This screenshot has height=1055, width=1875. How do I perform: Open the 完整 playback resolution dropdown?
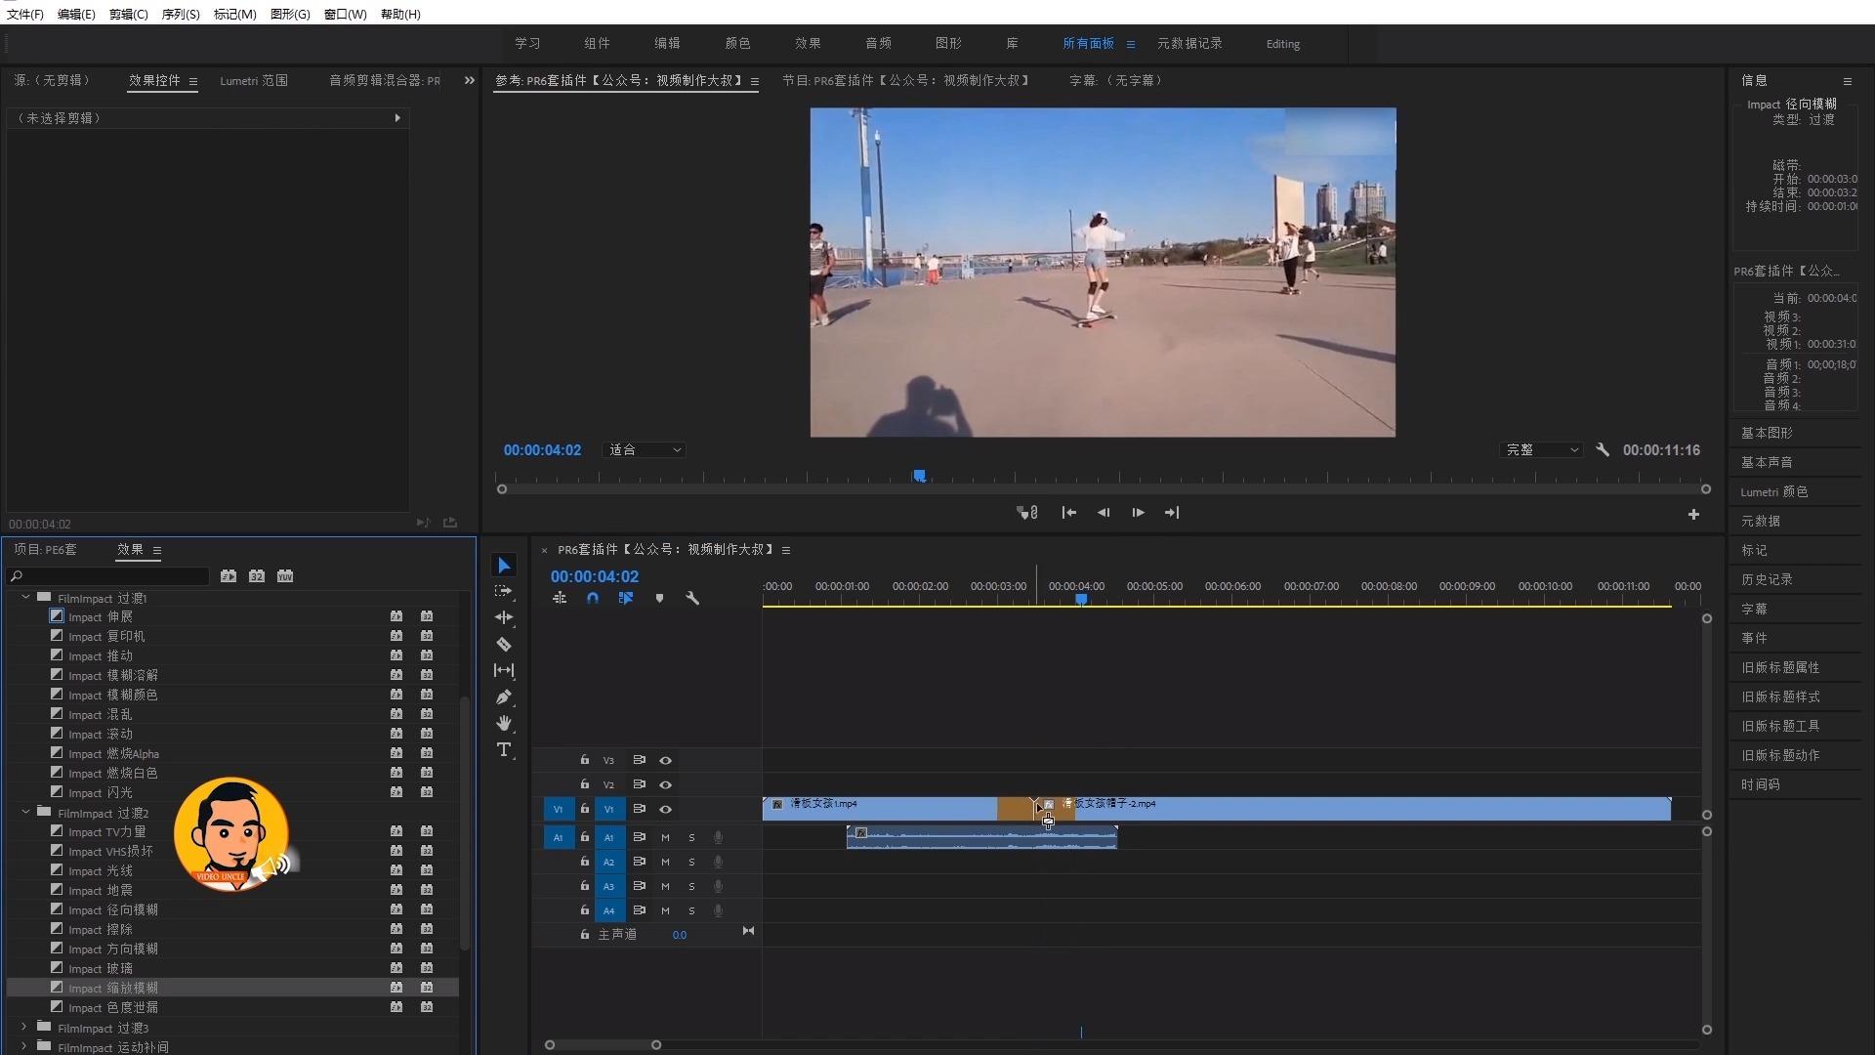tap(1541, 449)
